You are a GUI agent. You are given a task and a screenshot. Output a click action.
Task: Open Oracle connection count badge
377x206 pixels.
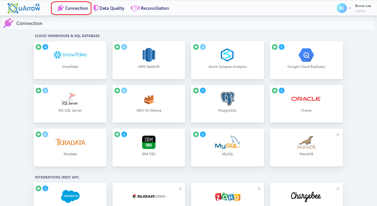[x=282, y=91]
